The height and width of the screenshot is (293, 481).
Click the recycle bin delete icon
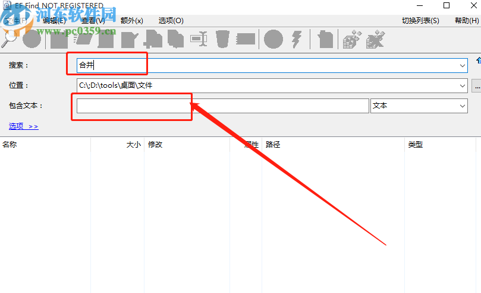[223, 39]
